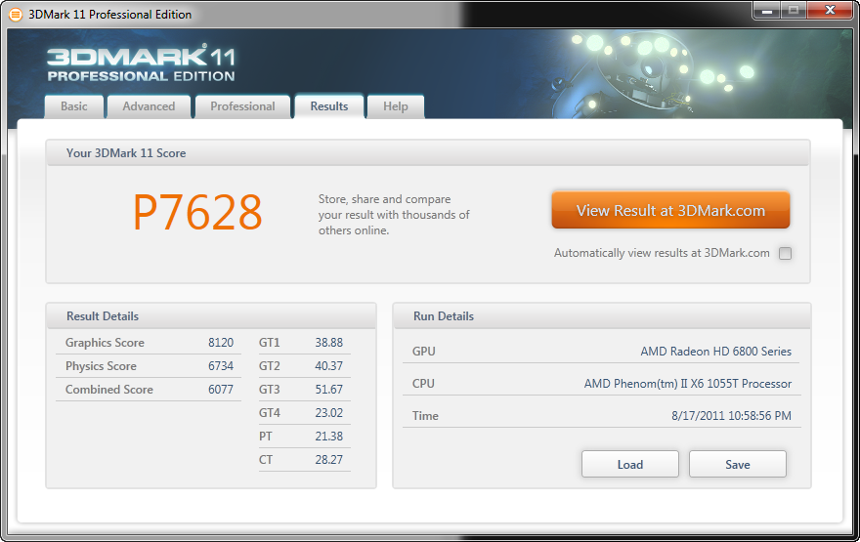Click the Result Details panel header
Screen dimensions: 860x542
211,316
